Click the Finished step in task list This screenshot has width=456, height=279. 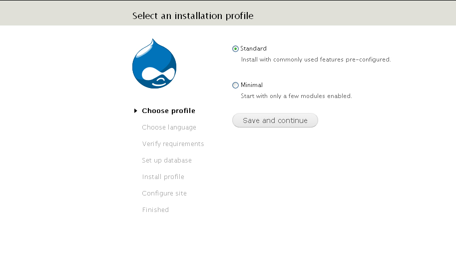coord(155,210)
